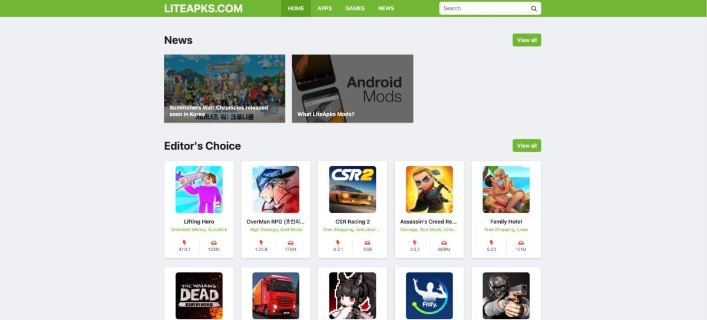Open the APPS menu item

325,8
